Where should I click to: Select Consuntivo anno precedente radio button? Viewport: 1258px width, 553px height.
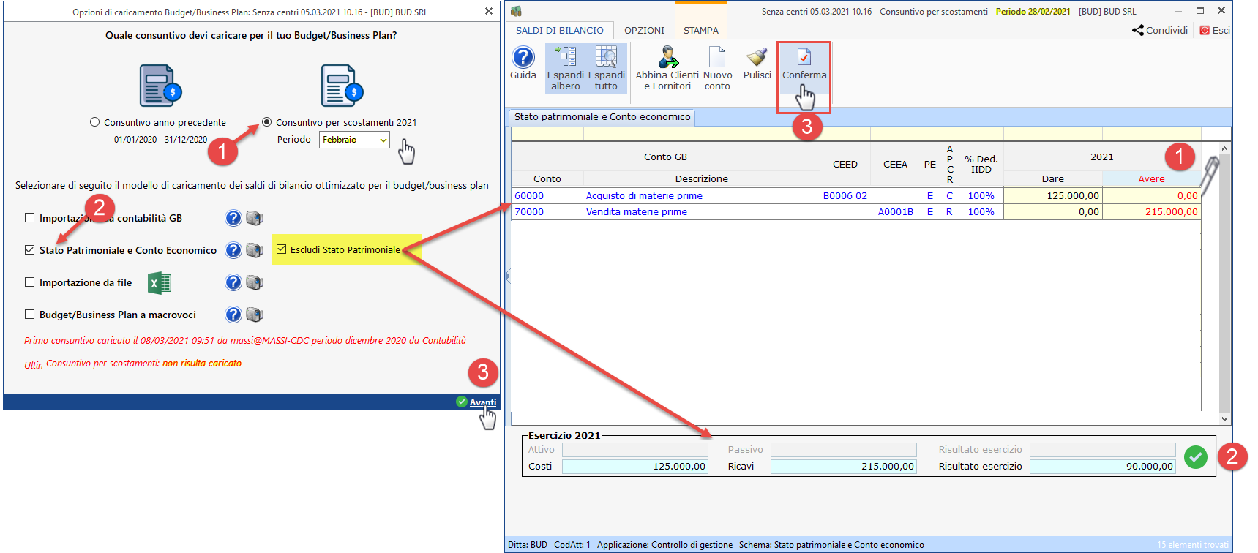[94, 122]
